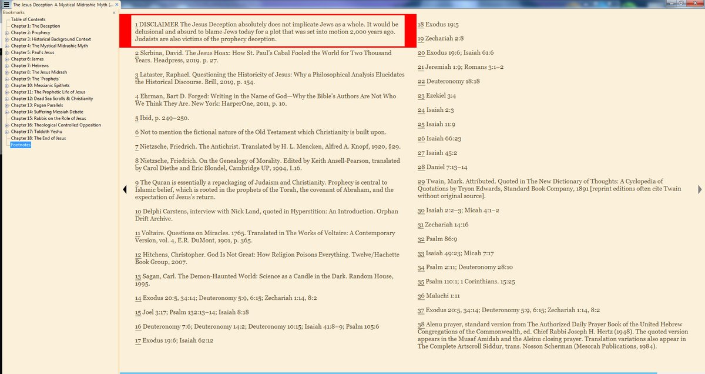Viewport: 705px width, 374px height.
Task: Open Chapter 11: The Prophetic Life of Jesus
Action: pos(48,92)
